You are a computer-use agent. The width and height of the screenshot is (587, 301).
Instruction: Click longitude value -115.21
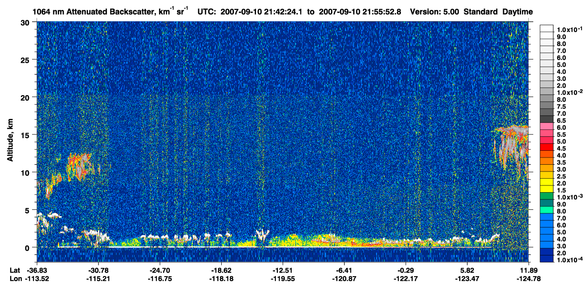click(x=98, y=278)
